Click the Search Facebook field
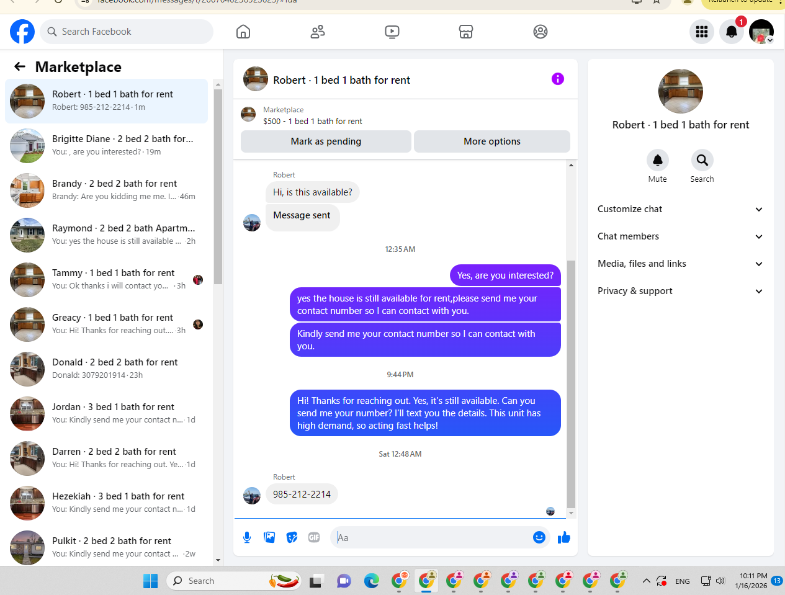The height and width of the screenshot is (595, 785). (x=127, y=32)
